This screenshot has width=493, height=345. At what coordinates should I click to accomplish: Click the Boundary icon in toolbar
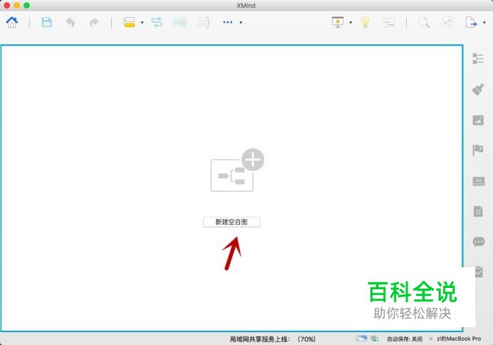tap(180, 22)
